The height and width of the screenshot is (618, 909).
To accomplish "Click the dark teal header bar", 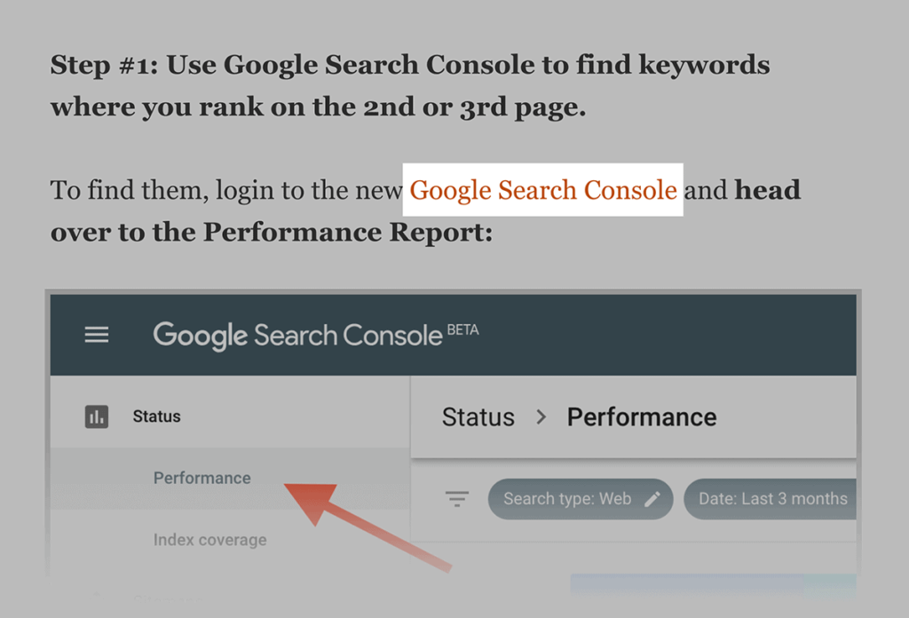I will pyautogui.click(x=666, y=335).
